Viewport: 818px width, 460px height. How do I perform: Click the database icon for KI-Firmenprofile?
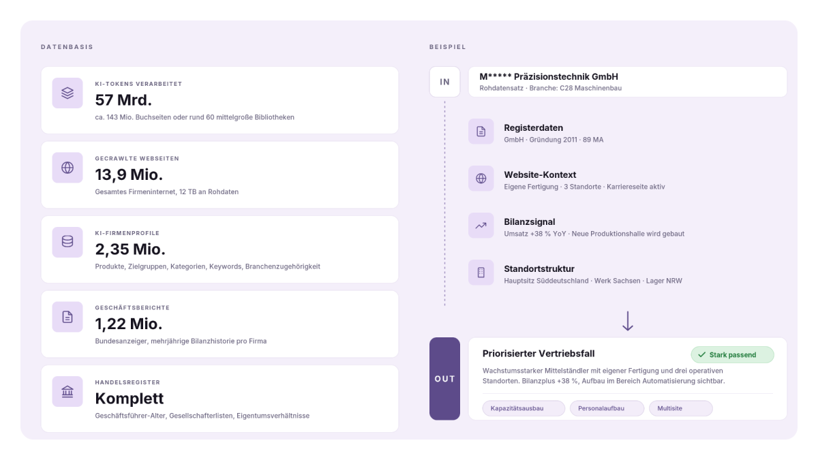click(x=67, y=242)
